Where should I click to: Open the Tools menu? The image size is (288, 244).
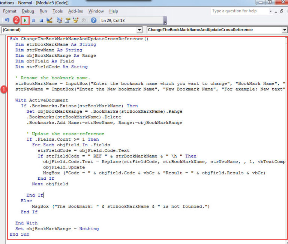point(57,11)
